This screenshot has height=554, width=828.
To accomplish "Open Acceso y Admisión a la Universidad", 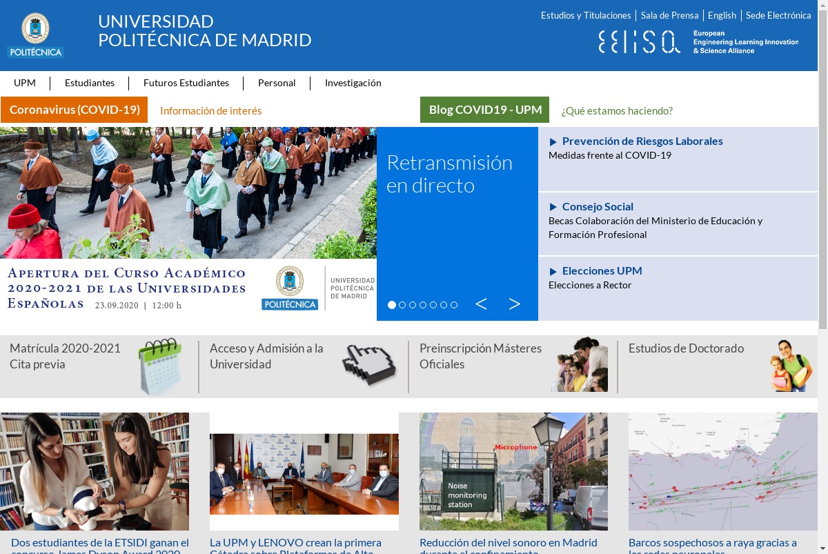I will tap(266, 356).
